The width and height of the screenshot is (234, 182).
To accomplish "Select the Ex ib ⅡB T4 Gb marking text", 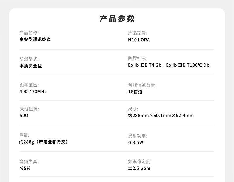I will click(x=145, y=65).
